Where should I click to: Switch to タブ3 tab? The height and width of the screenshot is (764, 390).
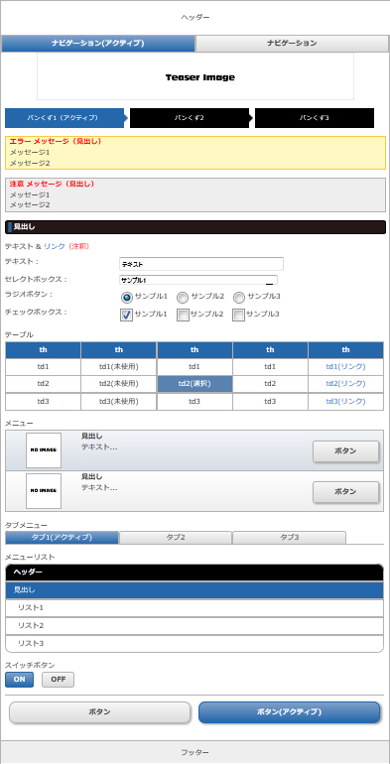[290, 538]
